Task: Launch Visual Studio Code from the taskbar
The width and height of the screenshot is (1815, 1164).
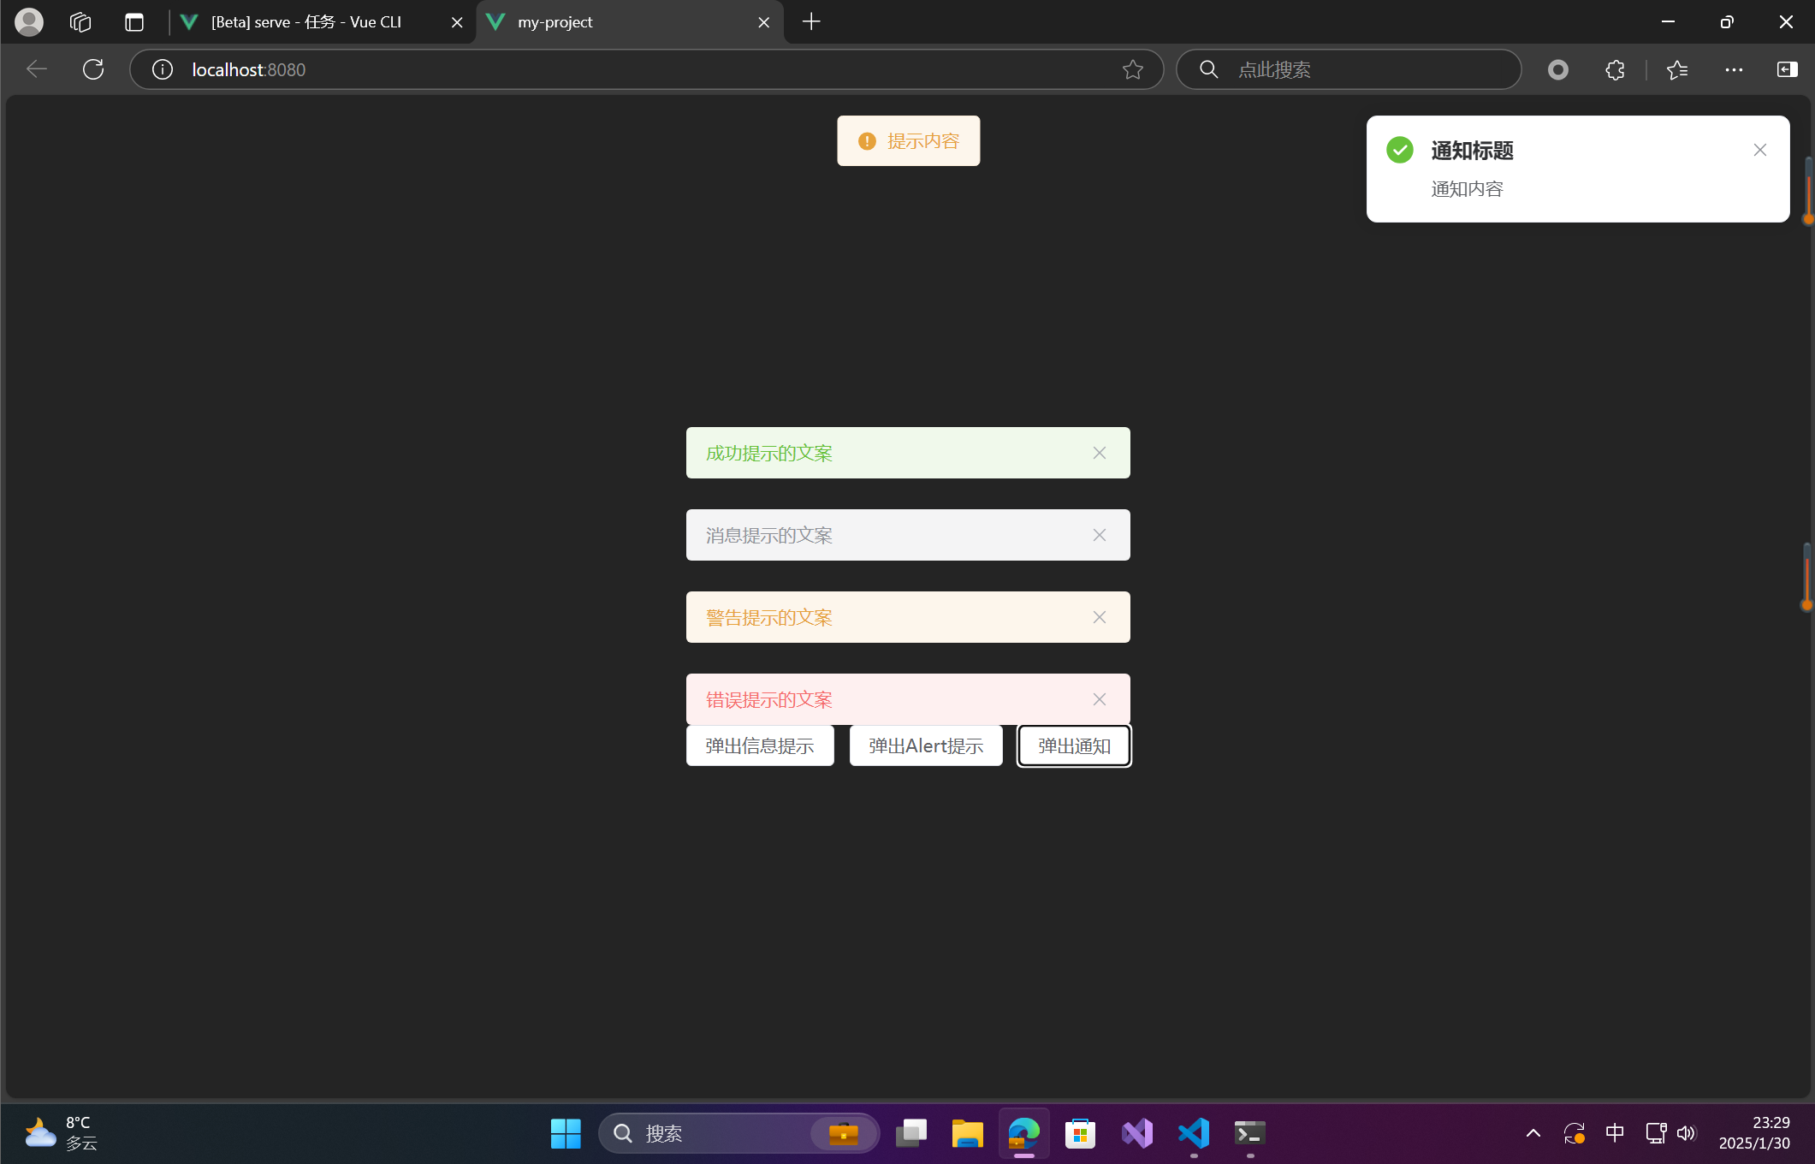Action: click(x=1193, y=1133)
